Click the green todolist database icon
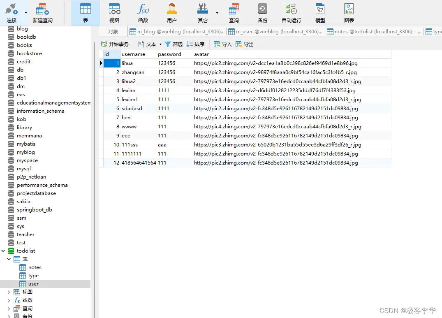 [x=11, y=251]
